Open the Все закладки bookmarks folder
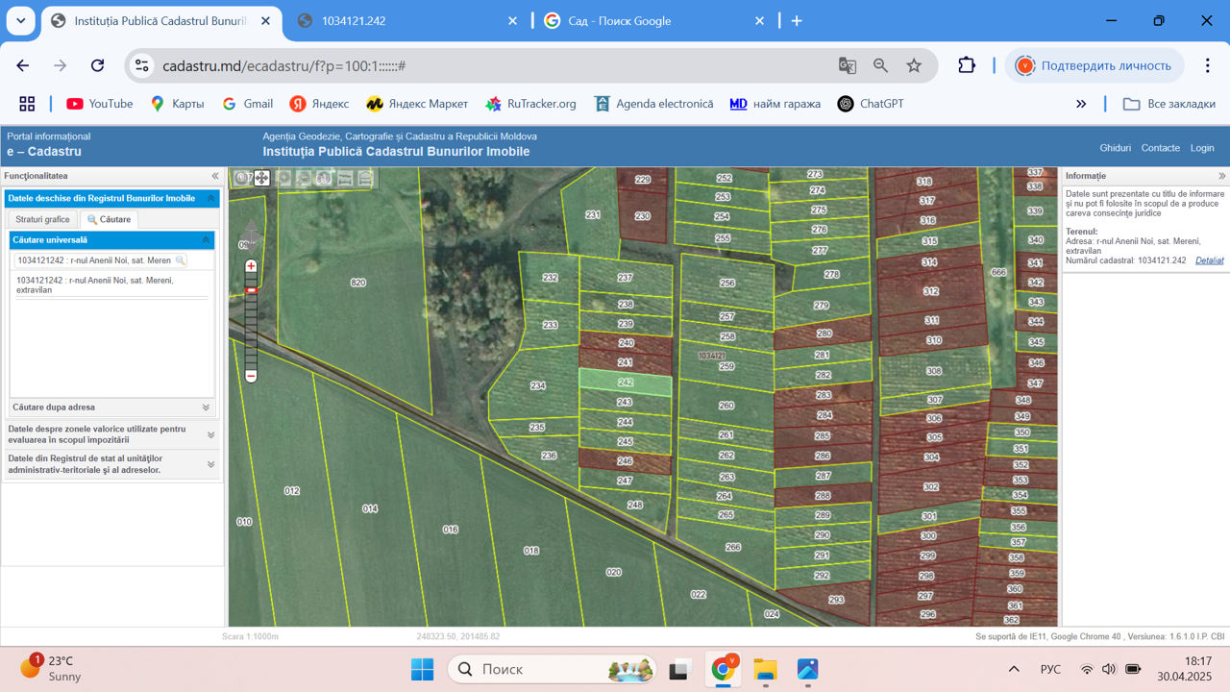1230x692 pixels. (x=1169, y=104)
